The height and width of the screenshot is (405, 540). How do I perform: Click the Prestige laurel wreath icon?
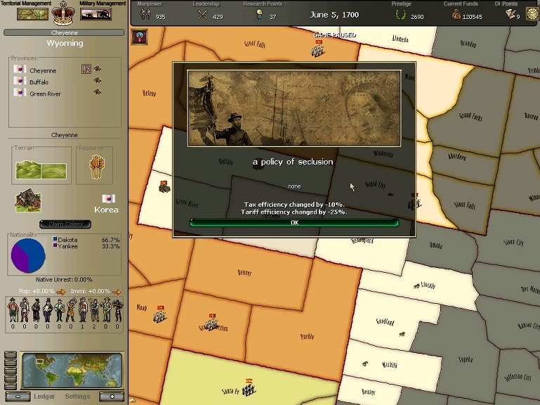[x=400, y=15]
